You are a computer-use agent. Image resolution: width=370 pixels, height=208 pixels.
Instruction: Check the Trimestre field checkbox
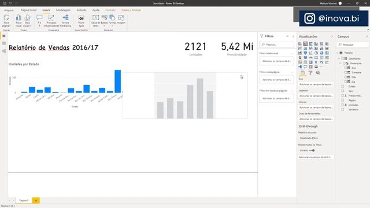(x=346, y=72)
